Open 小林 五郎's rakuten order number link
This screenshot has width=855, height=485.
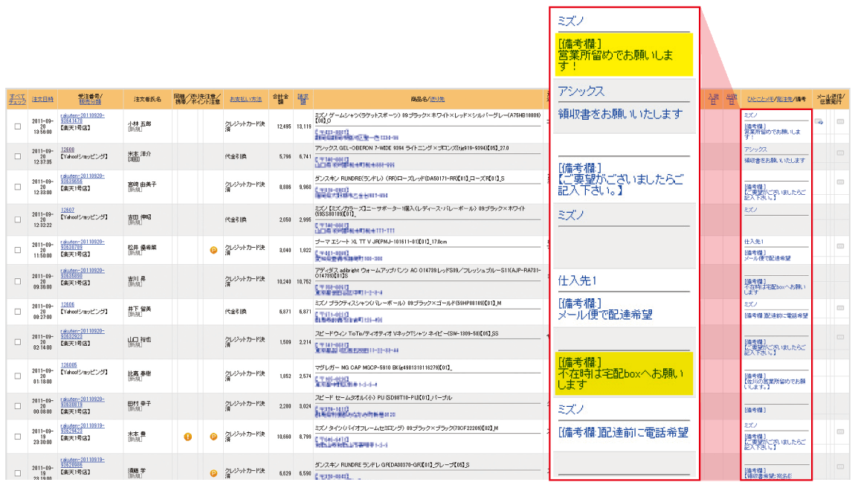tap(82, 118)
